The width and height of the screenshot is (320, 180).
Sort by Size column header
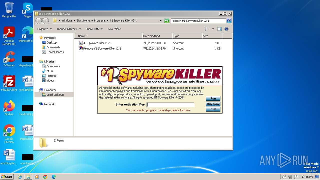pos(212,36)
